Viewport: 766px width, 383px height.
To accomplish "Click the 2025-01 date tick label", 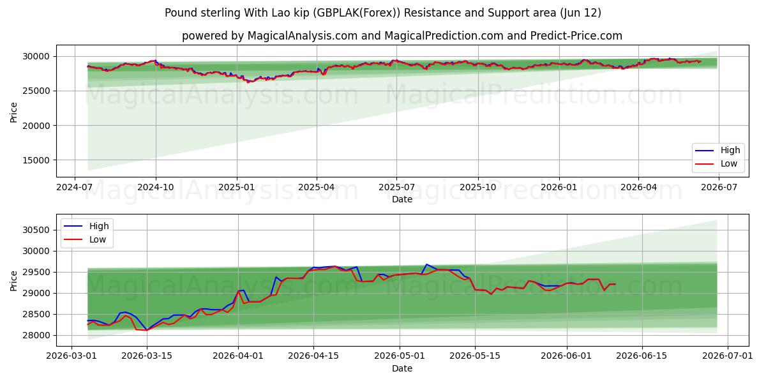I will [x=237, y=187].
